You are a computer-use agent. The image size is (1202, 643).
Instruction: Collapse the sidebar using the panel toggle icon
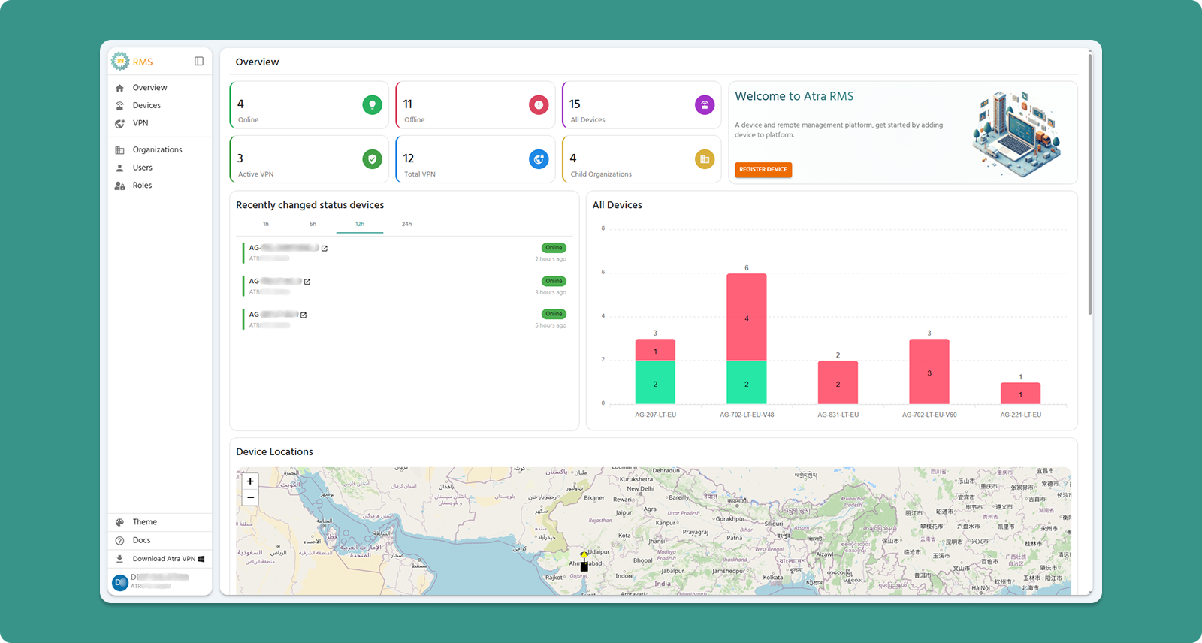point(199,62)
